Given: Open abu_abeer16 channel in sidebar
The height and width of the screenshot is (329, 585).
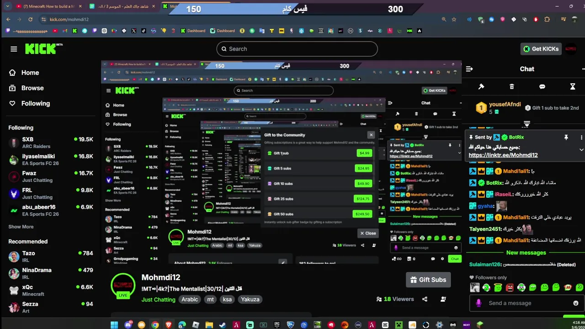Looking at the screenshot, I should 51,210.
